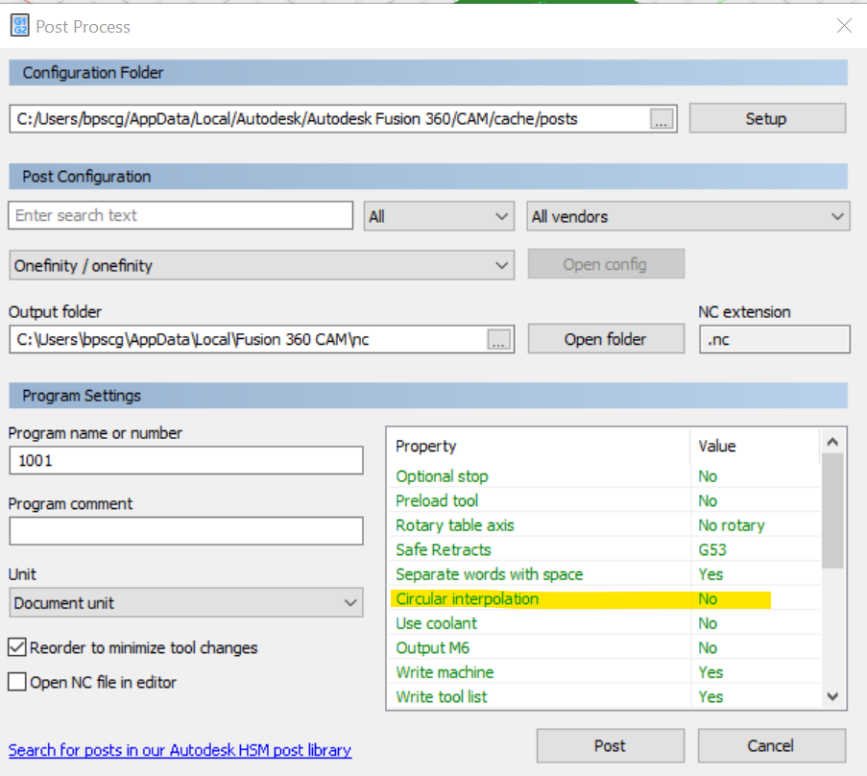Select Separate words with space property
The width and height of the screenshot is (867, 776).
coord(604,574)
